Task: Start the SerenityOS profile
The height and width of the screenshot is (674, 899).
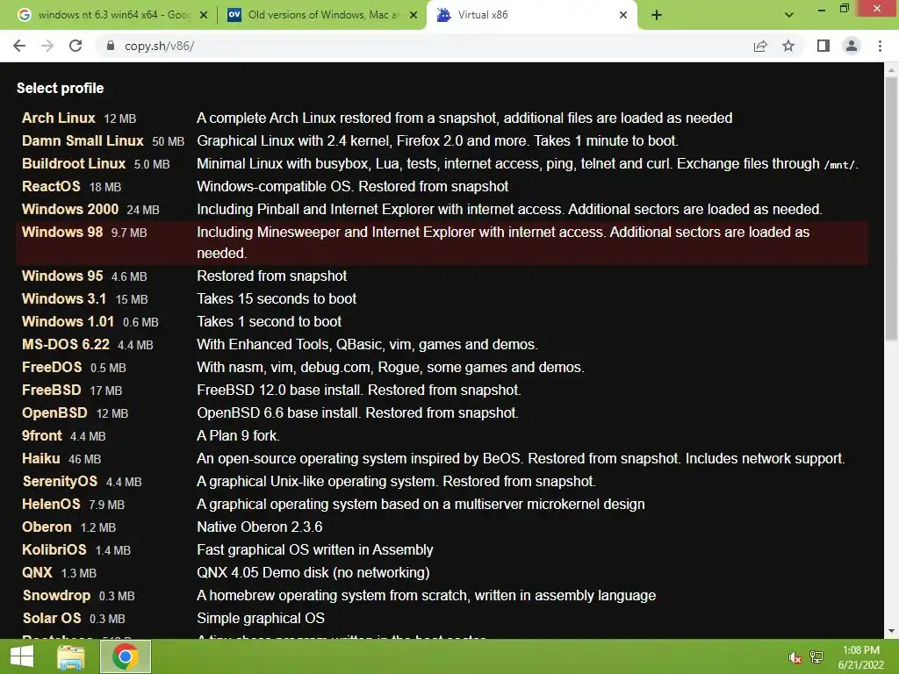Action: [60, 482]
